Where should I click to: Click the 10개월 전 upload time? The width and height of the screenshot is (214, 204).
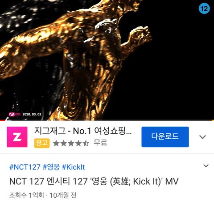63,195
